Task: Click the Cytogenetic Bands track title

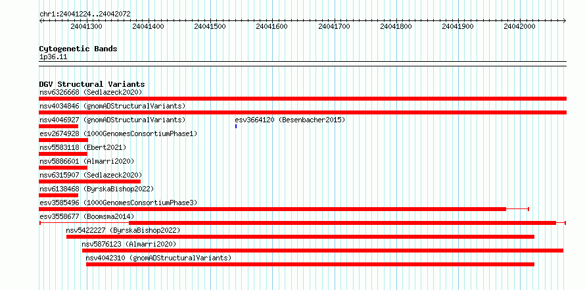Action: tap(78, 49)
